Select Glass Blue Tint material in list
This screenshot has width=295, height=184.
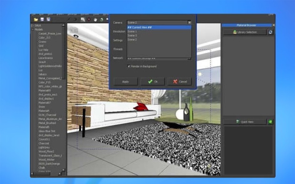(47, 131)
